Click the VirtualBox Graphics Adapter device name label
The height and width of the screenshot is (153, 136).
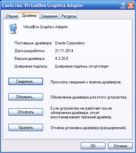tap(45, 27)
